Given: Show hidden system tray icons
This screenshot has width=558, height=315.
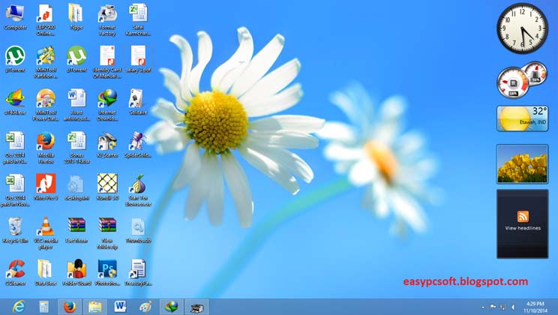Looking at the screenshot, I should 483,307.
